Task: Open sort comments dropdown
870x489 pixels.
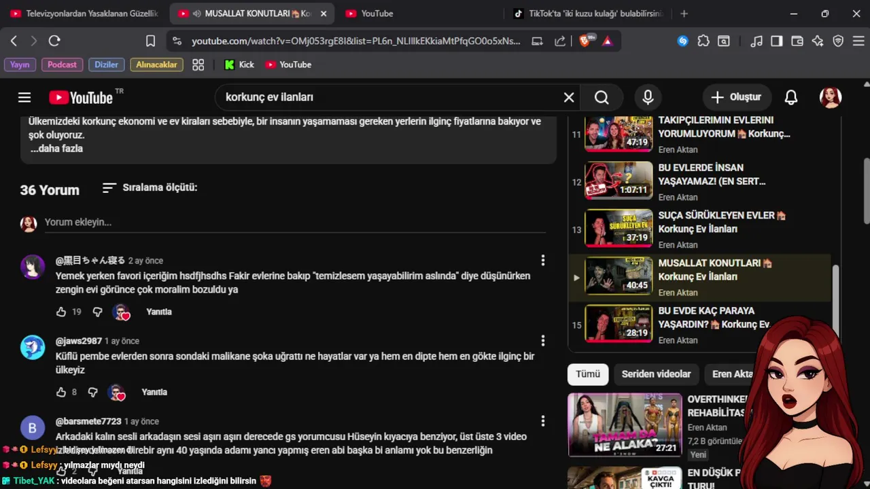Action: 150,187
